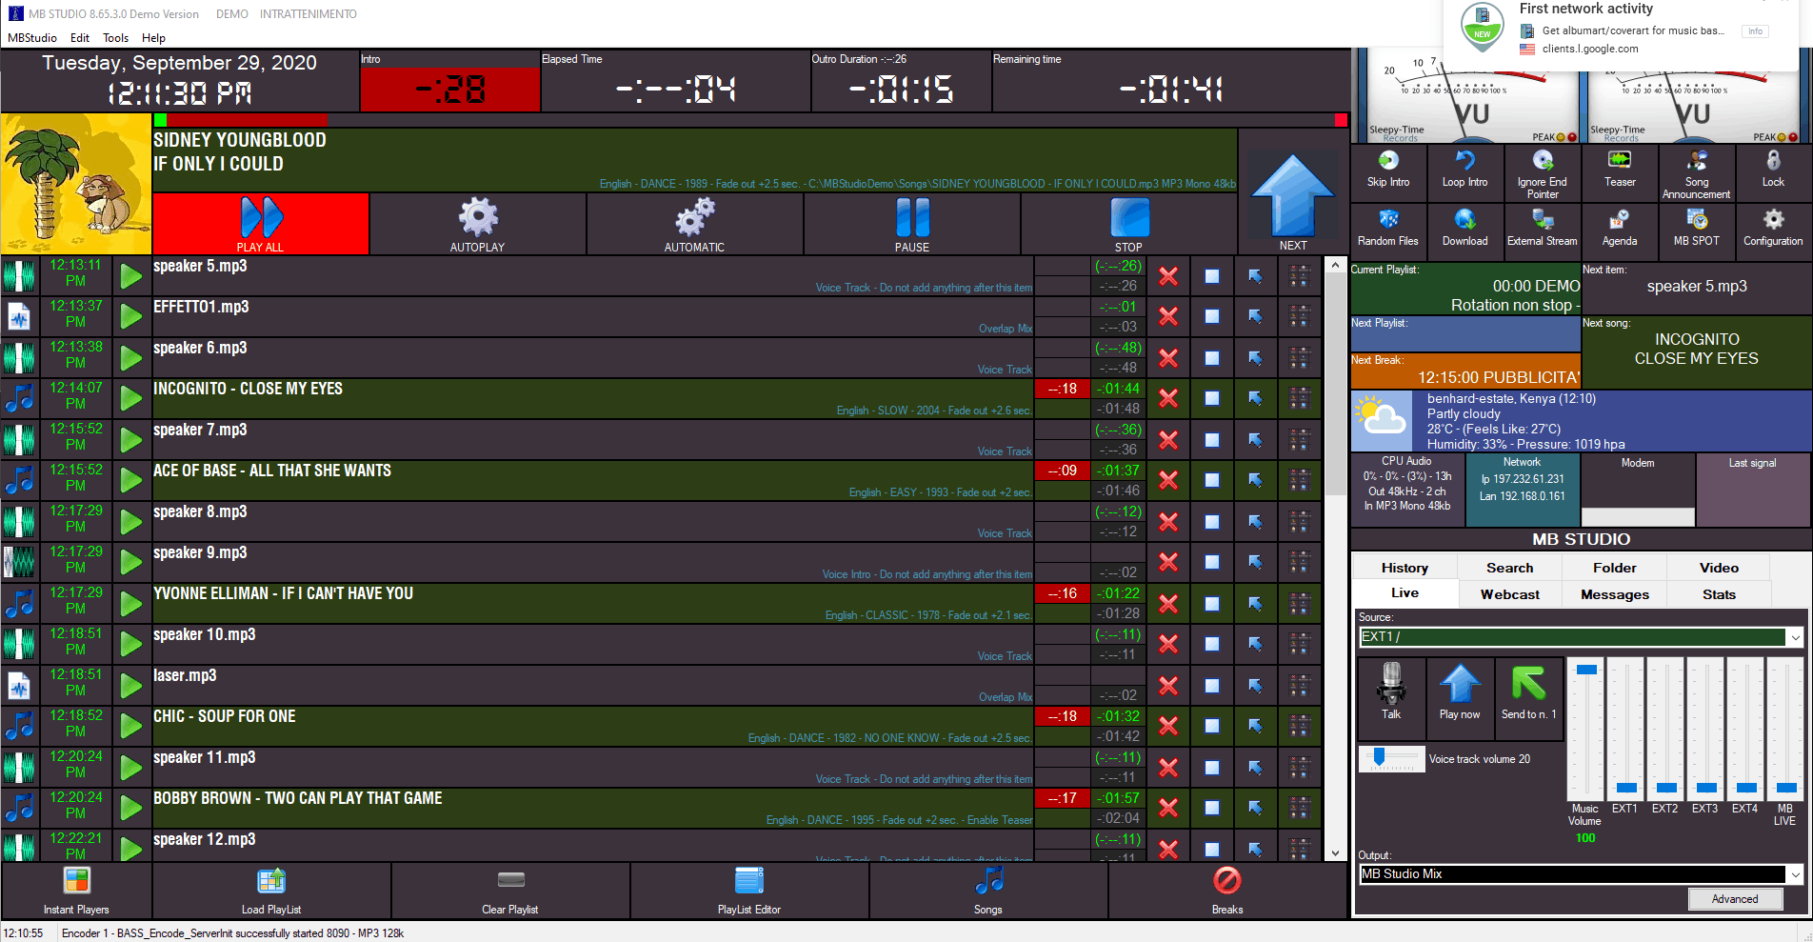Click the Random Files dice icon
1813x942 pixels.
[1388, 221]
